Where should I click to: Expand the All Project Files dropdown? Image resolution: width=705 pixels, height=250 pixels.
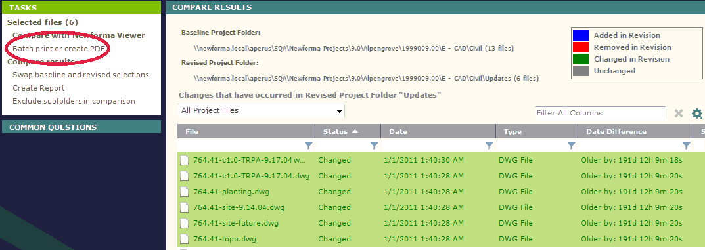click(261, 110)
